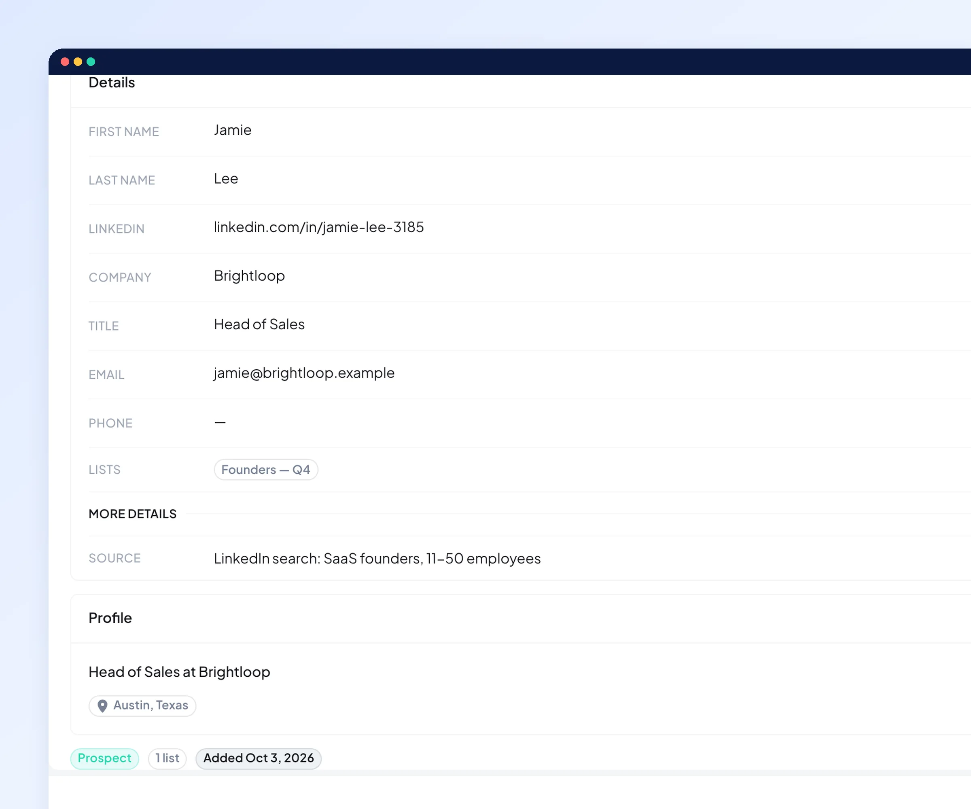Click the Added Oct 3, 2026 badge

(x=259, y=758)
